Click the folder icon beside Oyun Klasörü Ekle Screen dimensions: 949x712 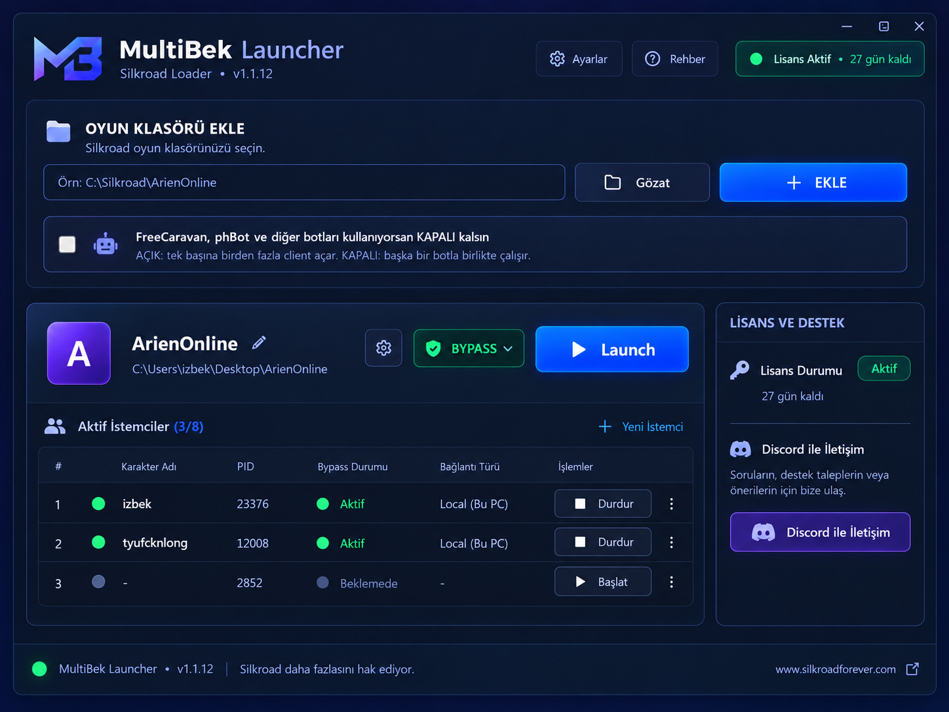tap(58, 131)
